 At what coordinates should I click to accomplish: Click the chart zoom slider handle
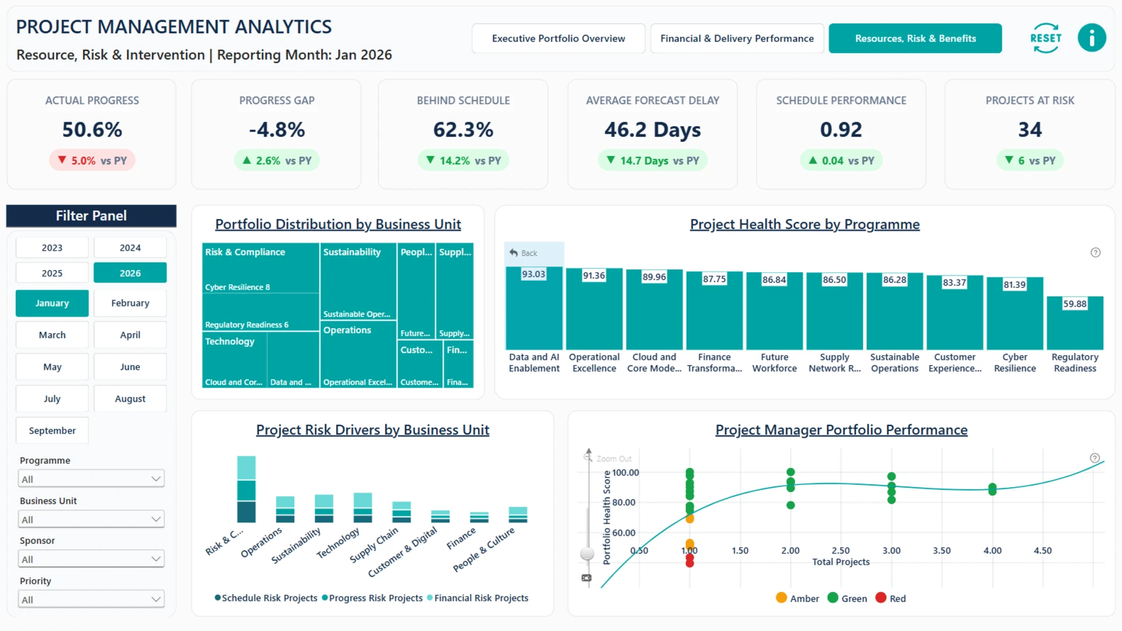tap(587, 553)
